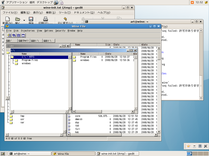Screen dimensions: 209x156
Task: Open the Directories menu
Action: pos(28,31)
